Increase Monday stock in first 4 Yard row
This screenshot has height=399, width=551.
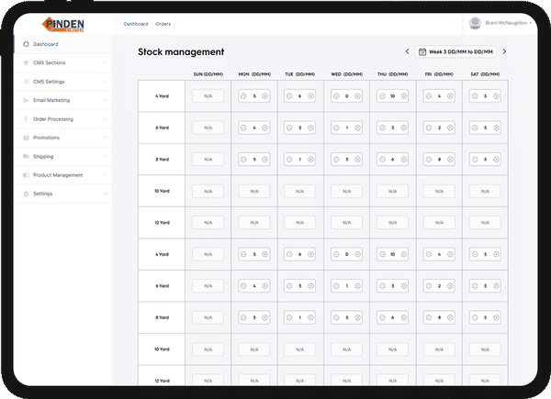265,96
